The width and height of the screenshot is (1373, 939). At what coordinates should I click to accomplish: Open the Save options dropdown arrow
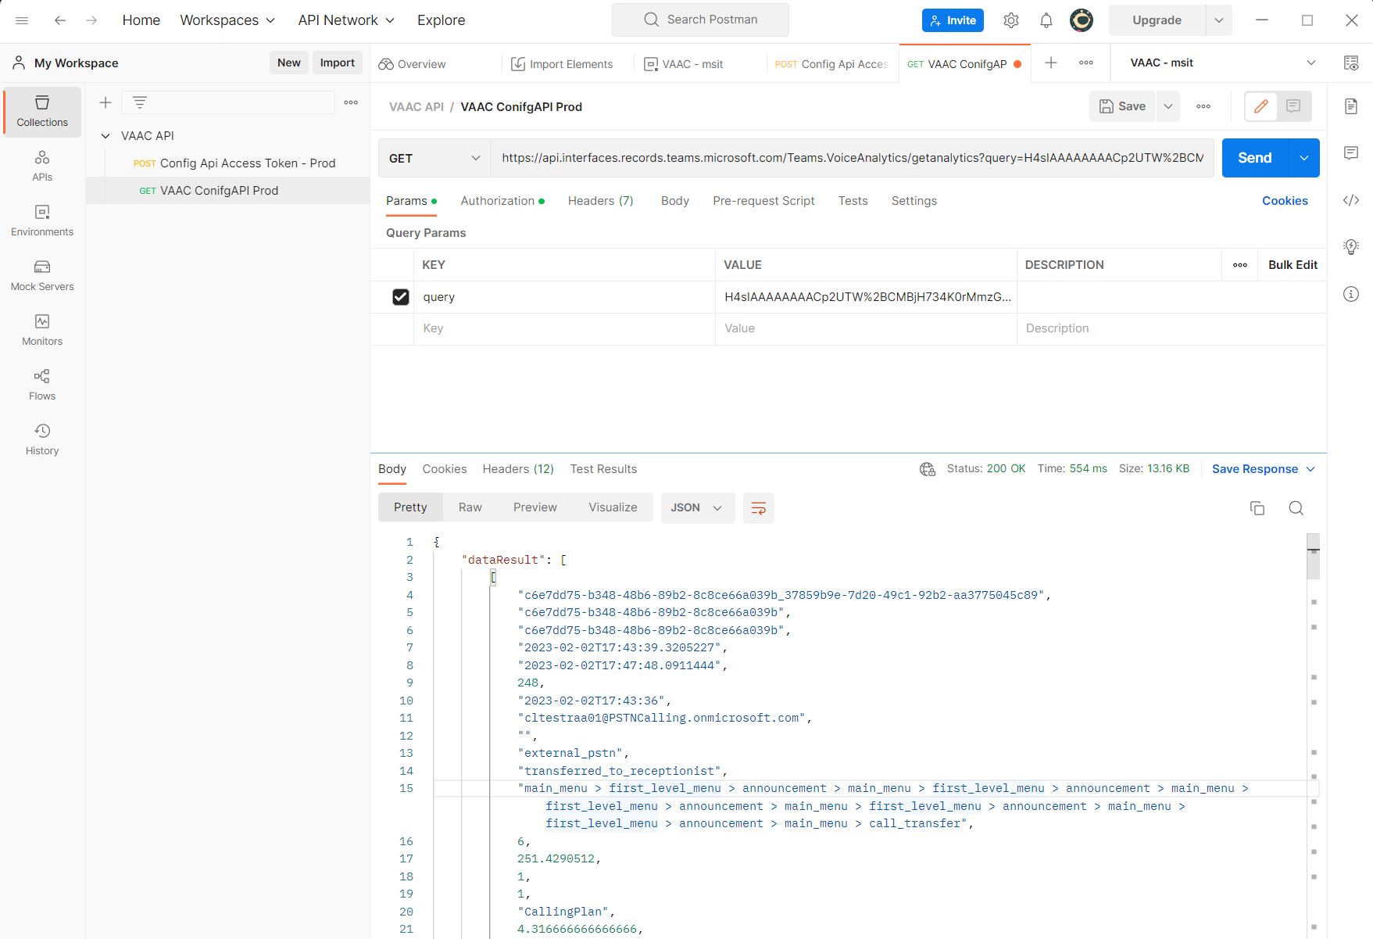1168,106
